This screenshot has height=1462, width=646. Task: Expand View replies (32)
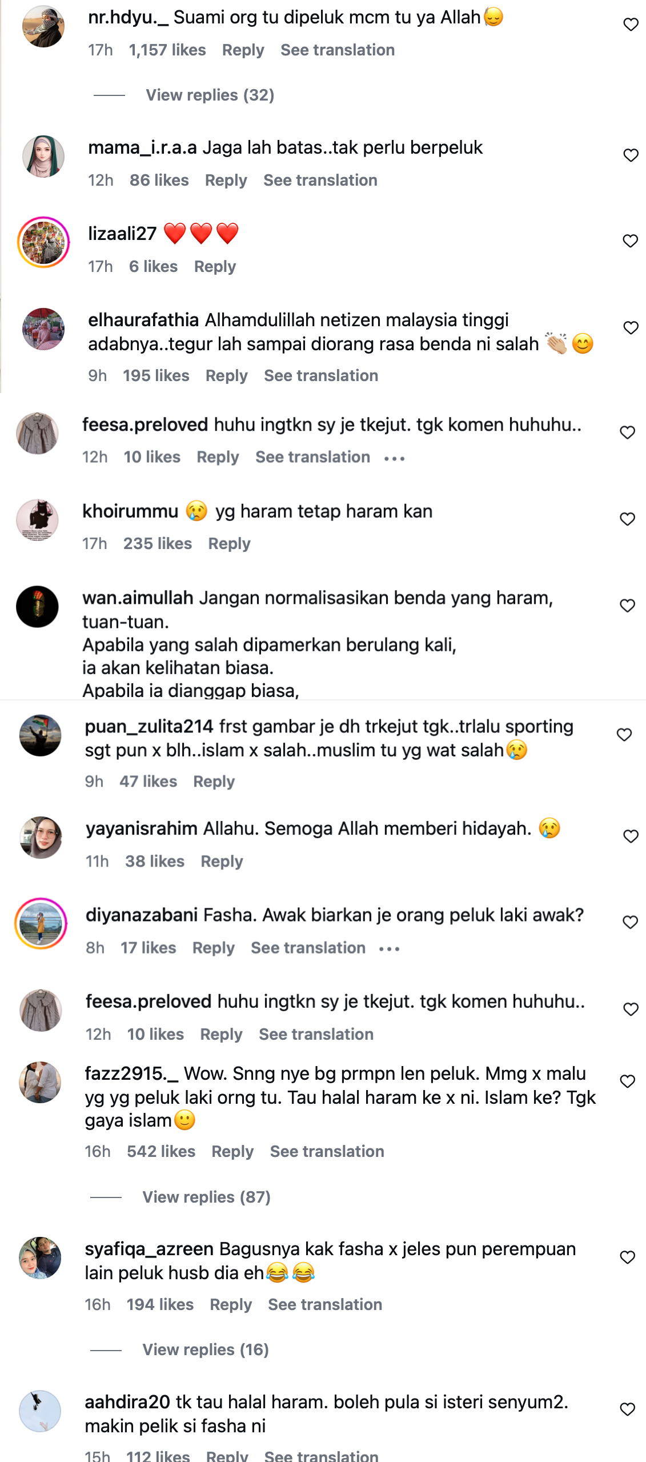[210, 95]
